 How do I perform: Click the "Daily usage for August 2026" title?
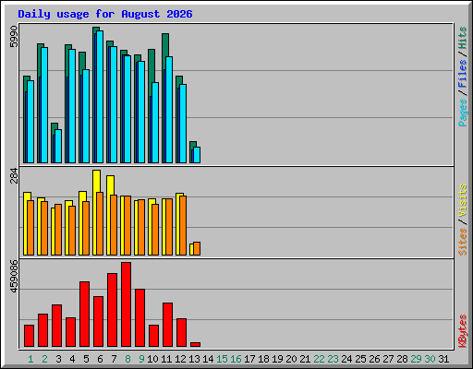tap(105, 14)
